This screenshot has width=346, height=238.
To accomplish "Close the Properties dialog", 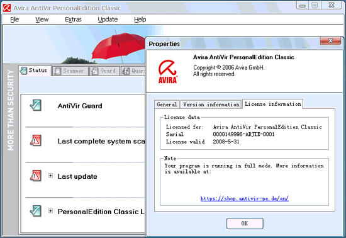I will (330, 41).
